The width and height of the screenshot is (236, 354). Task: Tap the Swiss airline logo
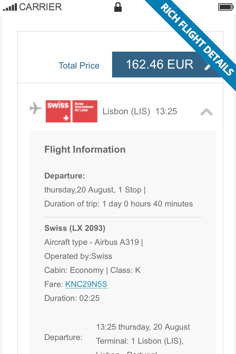(x=71, y=111)
